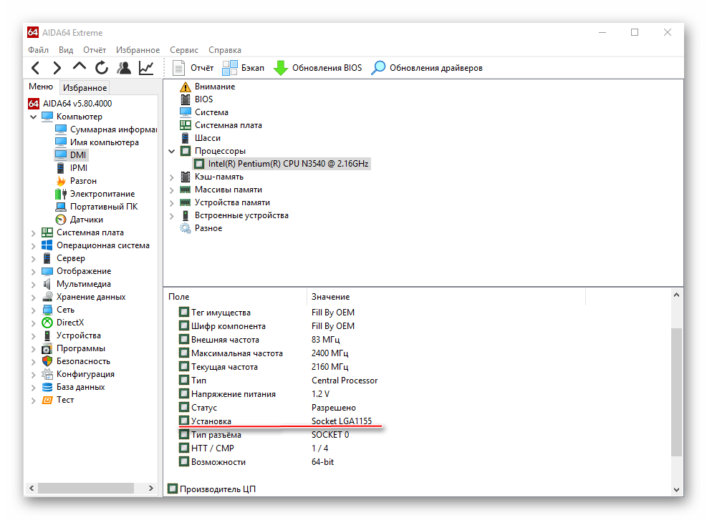Click the back navigation arrow
The height and width of the screenshot is (520, 707).
35,68
